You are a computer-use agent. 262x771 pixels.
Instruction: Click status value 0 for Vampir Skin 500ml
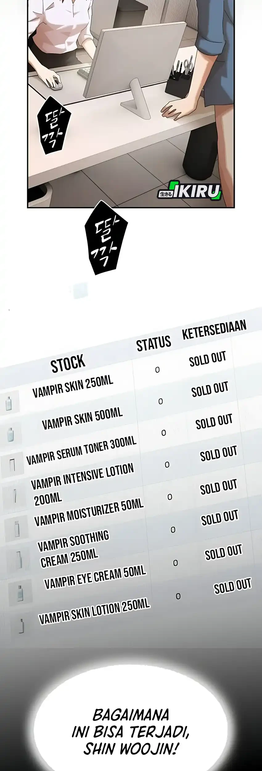[x=160, y=401]
